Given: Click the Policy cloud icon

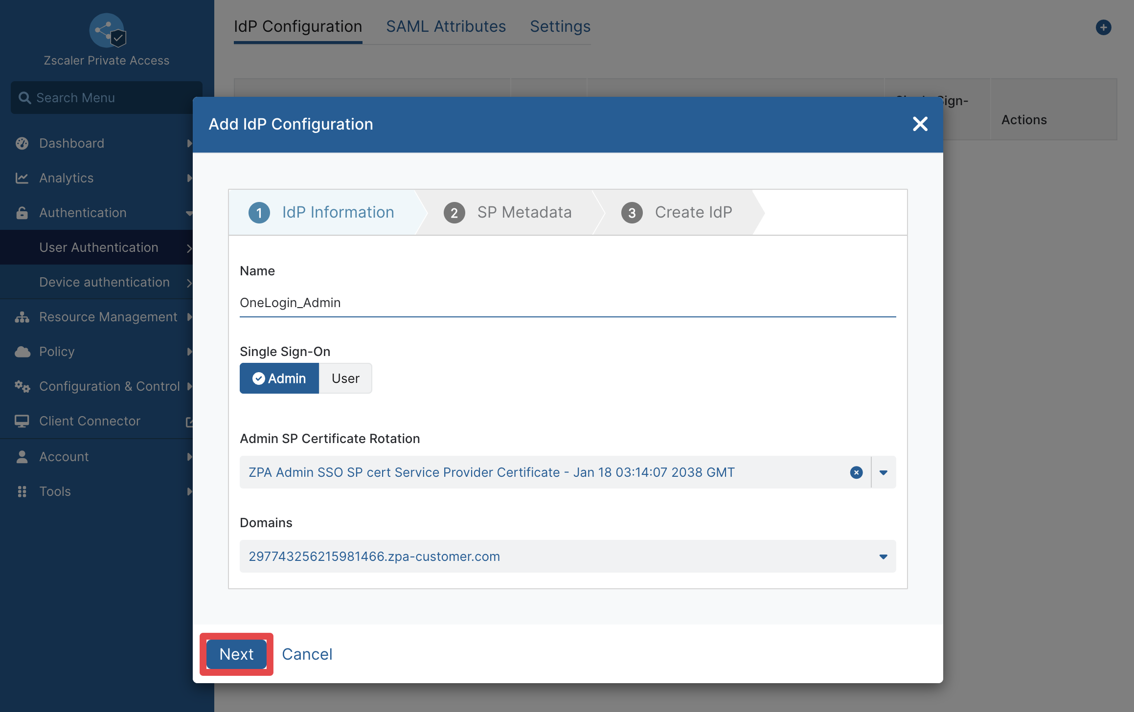Looking at the screenshot, I should 22,352.
